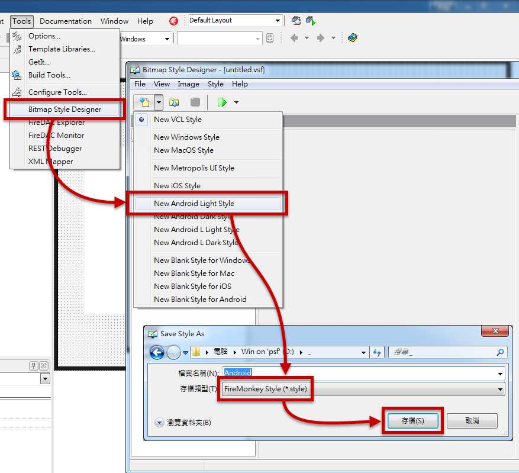
Task: Expand the address path dropdown arrow
Action: (363, 352)
